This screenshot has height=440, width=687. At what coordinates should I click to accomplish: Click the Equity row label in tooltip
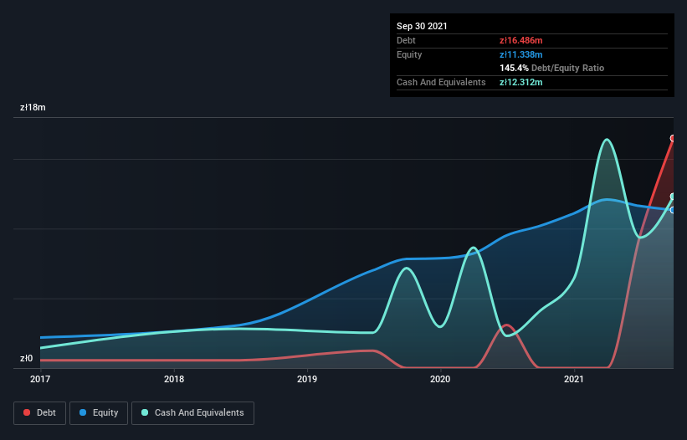409,54
